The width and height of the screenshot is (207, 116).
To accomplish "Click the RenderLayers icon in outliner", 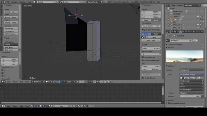I will 171,11.
